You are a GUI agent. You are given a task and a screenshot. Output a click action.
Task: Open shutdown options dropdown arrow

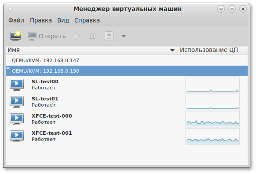pyautogui.click(x=124, y=36)
